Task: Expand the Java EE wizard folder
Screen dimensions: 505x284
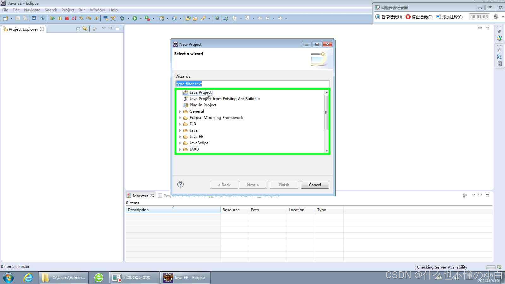Action: click(x=180, y=137)
